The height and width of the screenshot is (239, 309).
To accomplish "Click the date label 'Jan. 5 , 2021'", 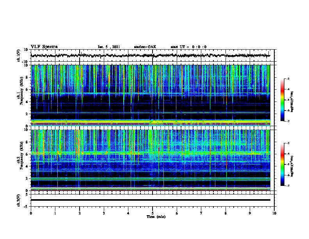I will pos(109,47).
